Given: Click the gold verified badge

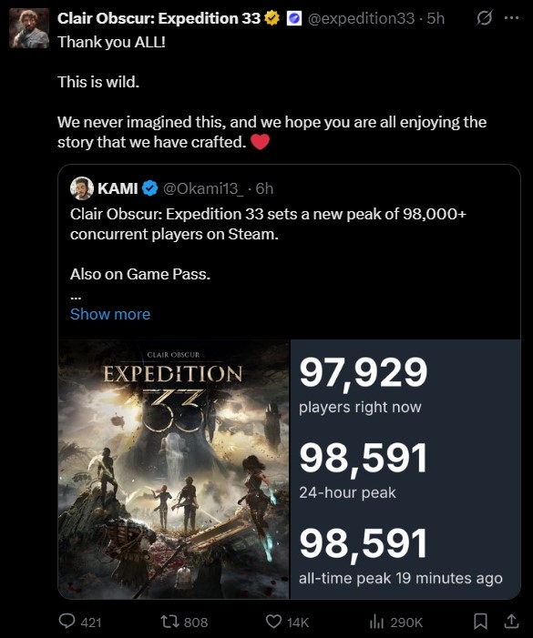Looking at the screenshot, I should (x=272, y=18).
